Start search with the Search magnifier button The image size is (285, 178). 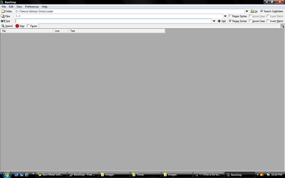point(7,26)
